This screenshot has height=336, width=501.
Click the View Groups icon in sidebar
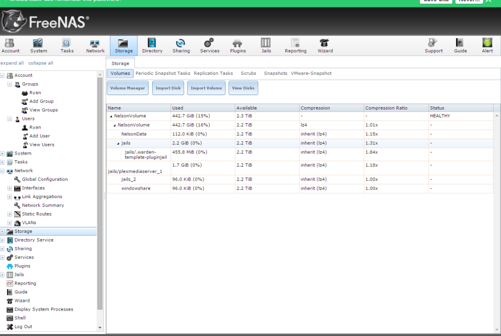(x=24, y=110)
